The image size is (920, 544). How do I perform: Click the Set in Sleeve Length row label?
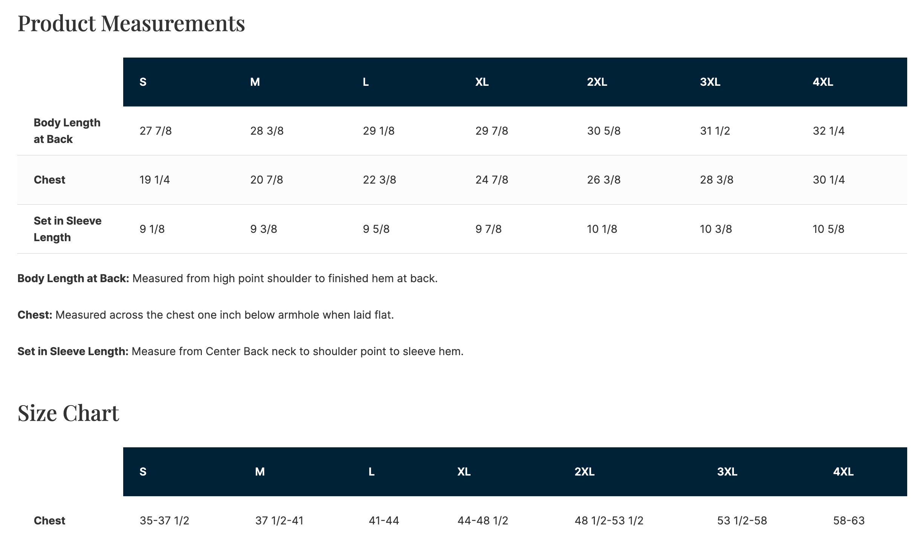coord(67,229)
